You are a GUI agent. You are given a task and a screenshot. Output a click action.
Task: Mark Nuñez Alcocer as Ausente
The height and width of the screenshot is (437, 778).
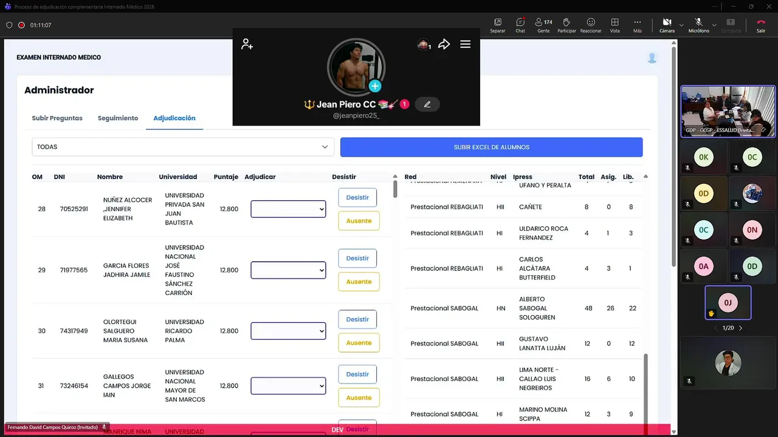[x=359, y=221]
